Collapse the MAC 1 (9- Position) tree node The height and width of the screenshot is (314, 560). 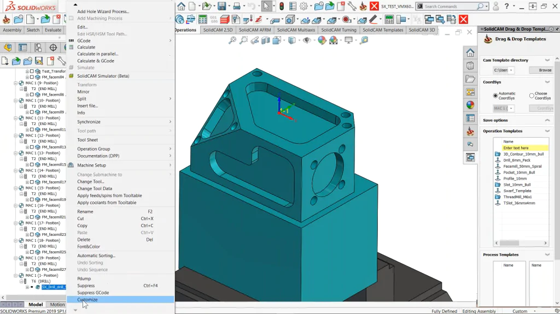16,83
